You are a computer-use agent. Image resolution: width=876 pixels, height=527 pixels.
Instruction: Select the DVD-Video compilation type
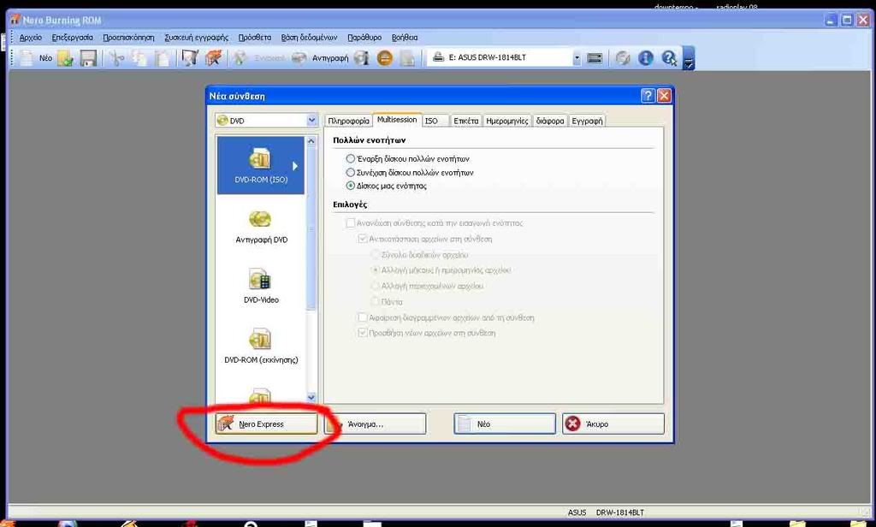[261, 286]
